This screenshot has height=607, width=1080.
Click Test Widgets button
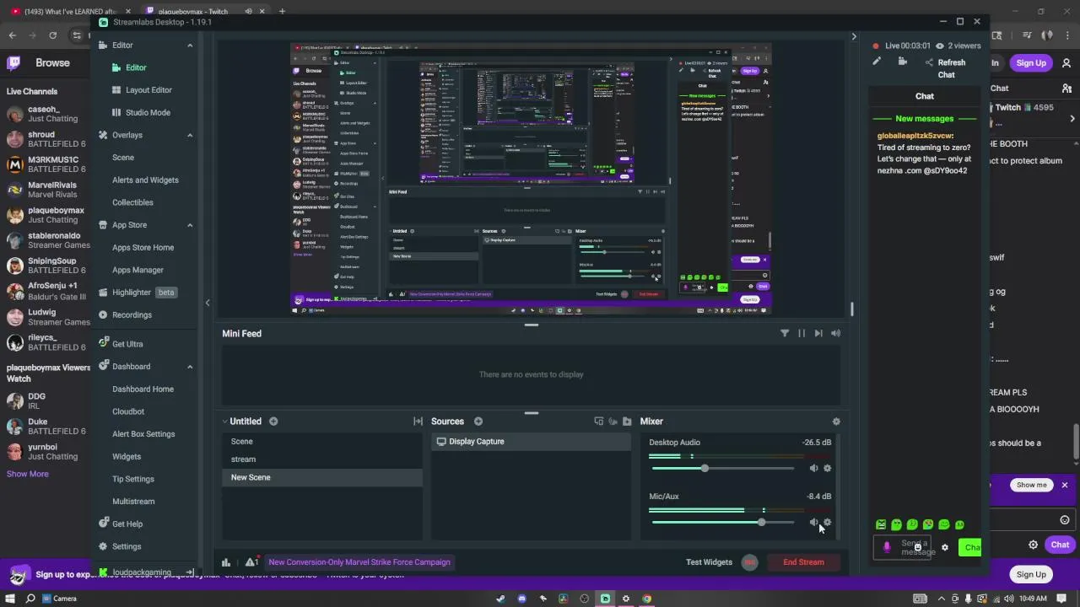(x=709, y=562)
